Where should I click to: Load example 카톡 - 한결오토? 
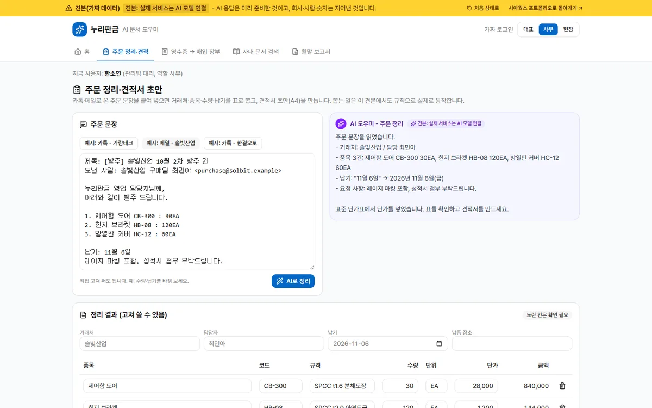pos(233,143)
